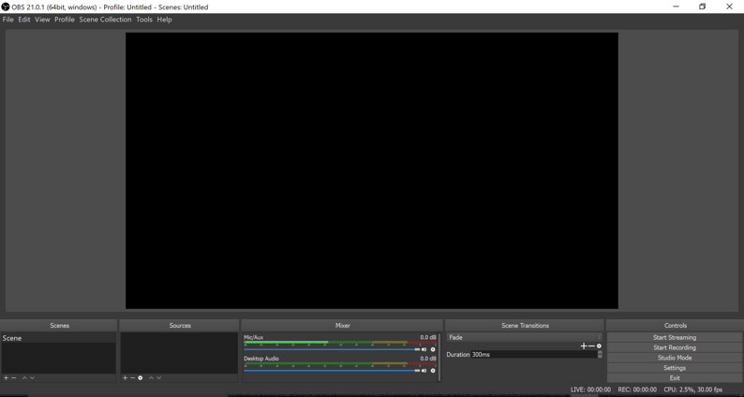The image size is (744, 397).
Task: Add a scene transition with plus icon
Action: tap(583, 346)
